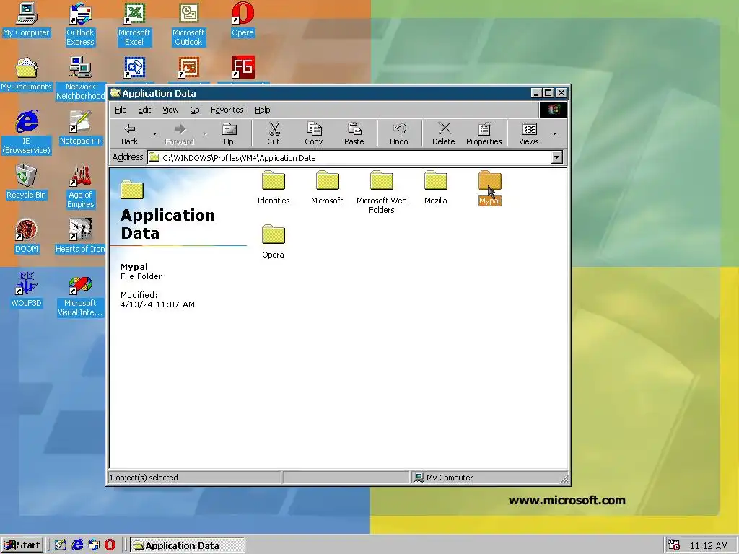Open the Back history dropdown arrow
739x554 pixels.
click(154, 134)
